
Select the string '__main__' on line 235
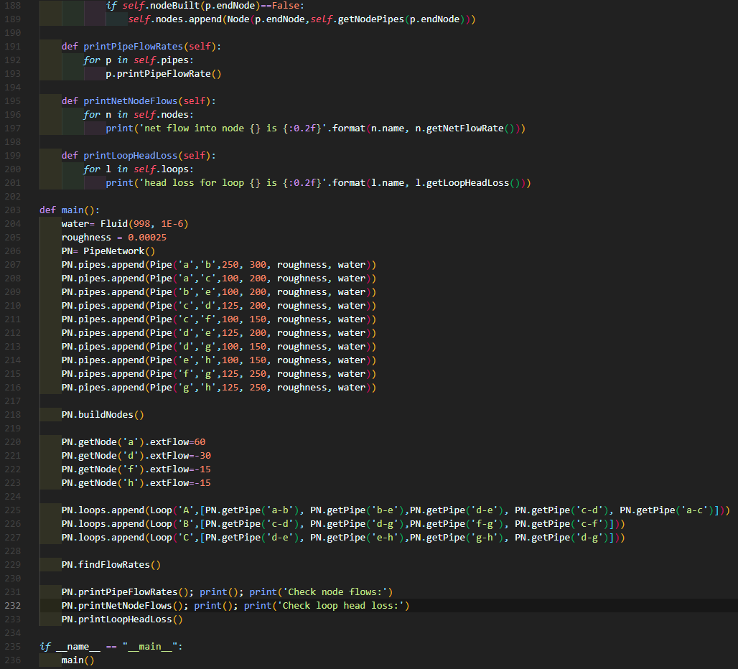[x=153, y=646]
